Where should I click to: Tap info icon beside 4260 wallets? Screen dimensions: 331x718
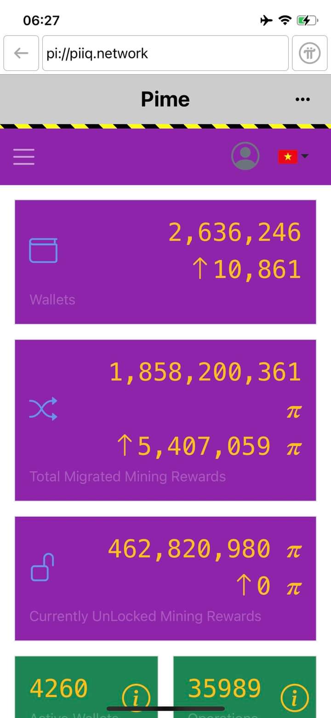136,698
